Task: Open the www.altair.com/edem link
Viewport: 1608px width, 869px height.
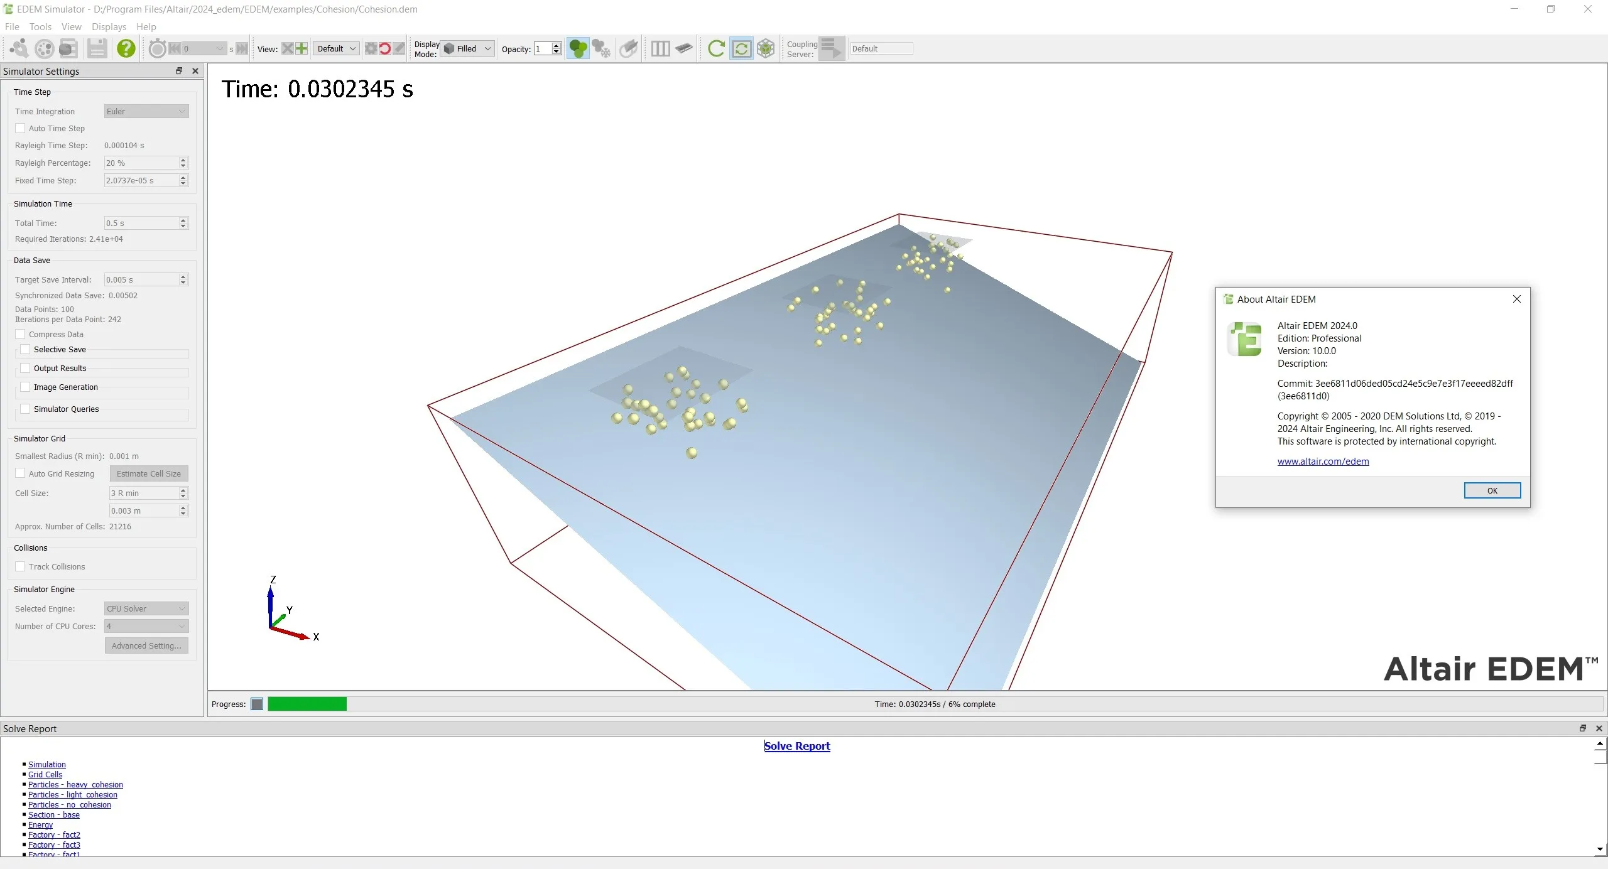Action: 1323,461
